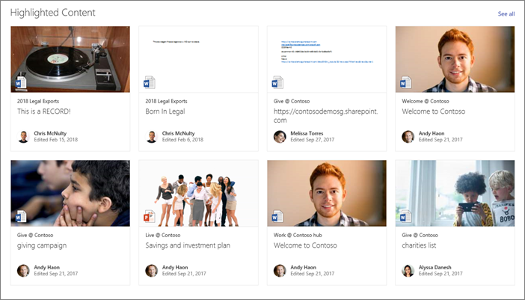Screen dimensions: 525x300
Task: Click the red-haired man thumbnail on Work @ Contoso hub
Action: (x=327, y=193)
